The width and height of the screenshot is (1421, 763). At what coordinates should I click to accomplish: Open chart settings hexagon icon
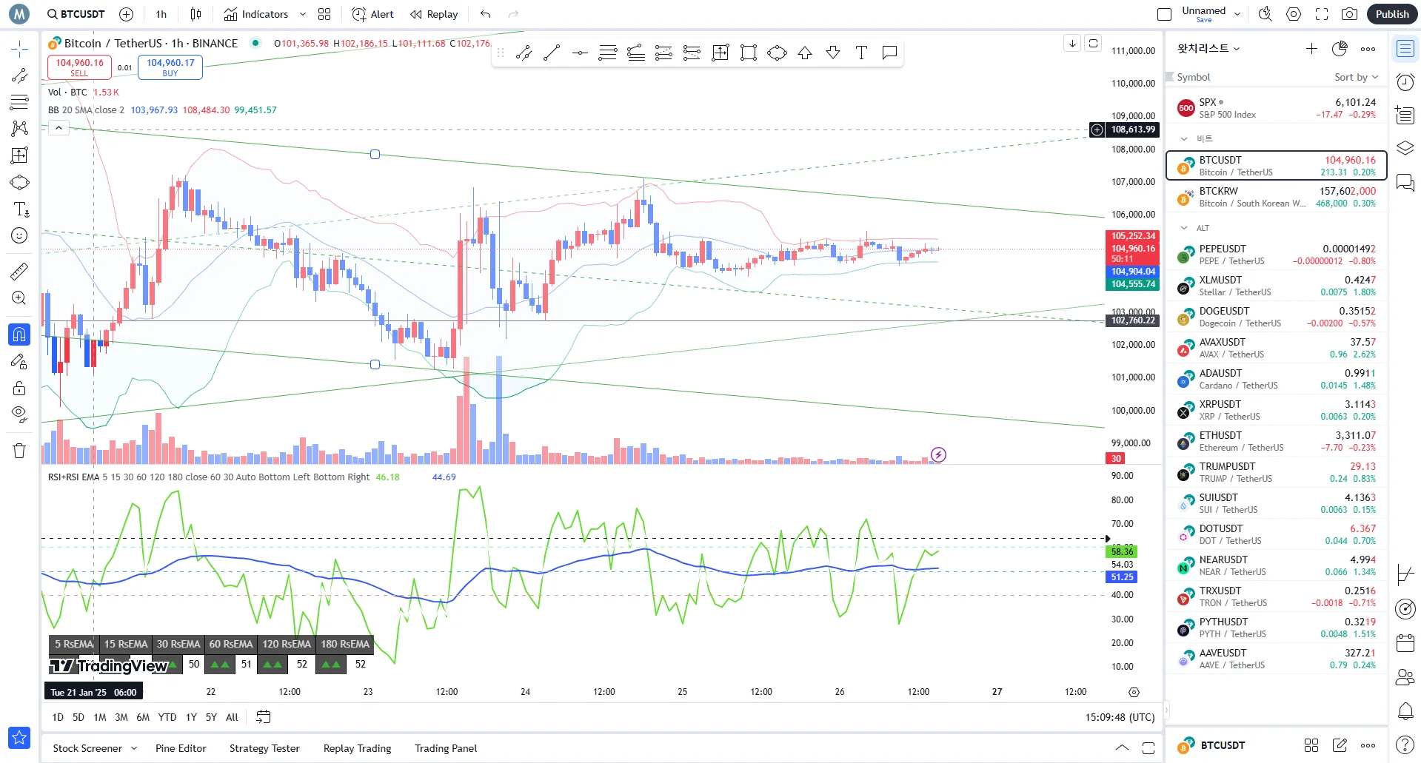[1294, 14]
